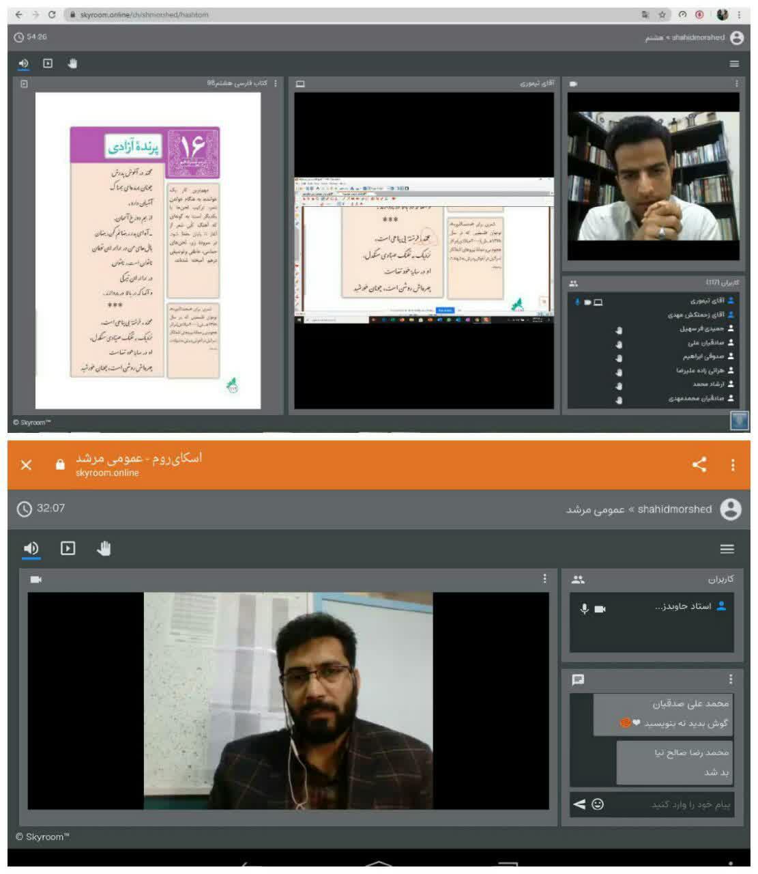Open the hamburger menu in the lower Skyroom room
Image resolution: width=758 pixels, height=874 pixels.
pos(727,548)
